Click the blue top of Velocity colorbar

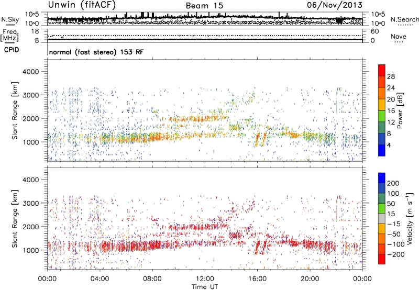[x=382, y=178]
